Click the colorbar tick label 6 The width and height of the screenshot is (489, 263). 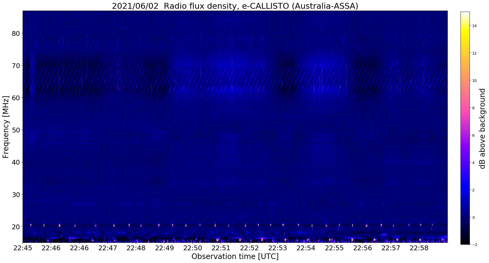[x=473, y=135]
